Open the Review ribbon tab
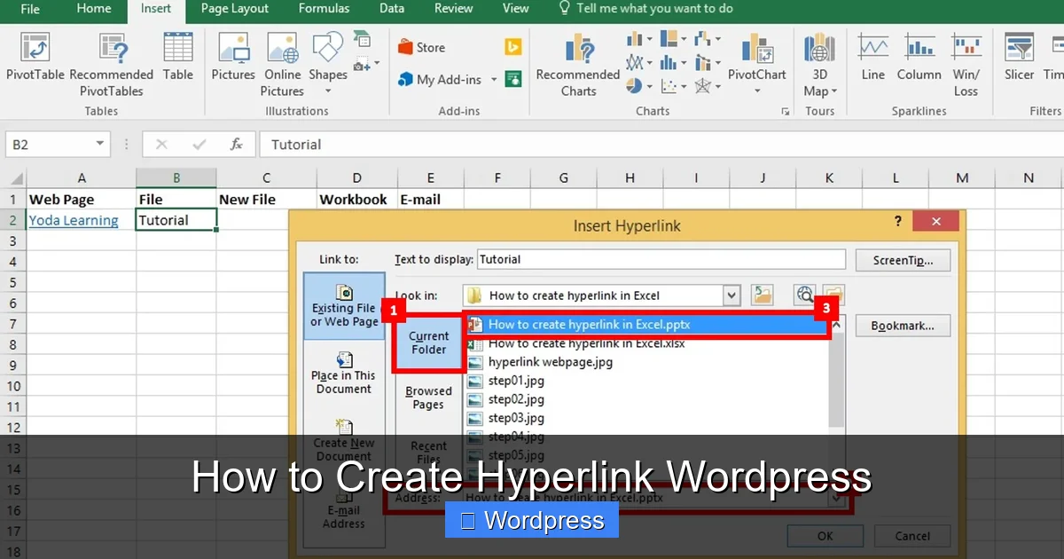The image size is (1064, 559). coord(453,9)
